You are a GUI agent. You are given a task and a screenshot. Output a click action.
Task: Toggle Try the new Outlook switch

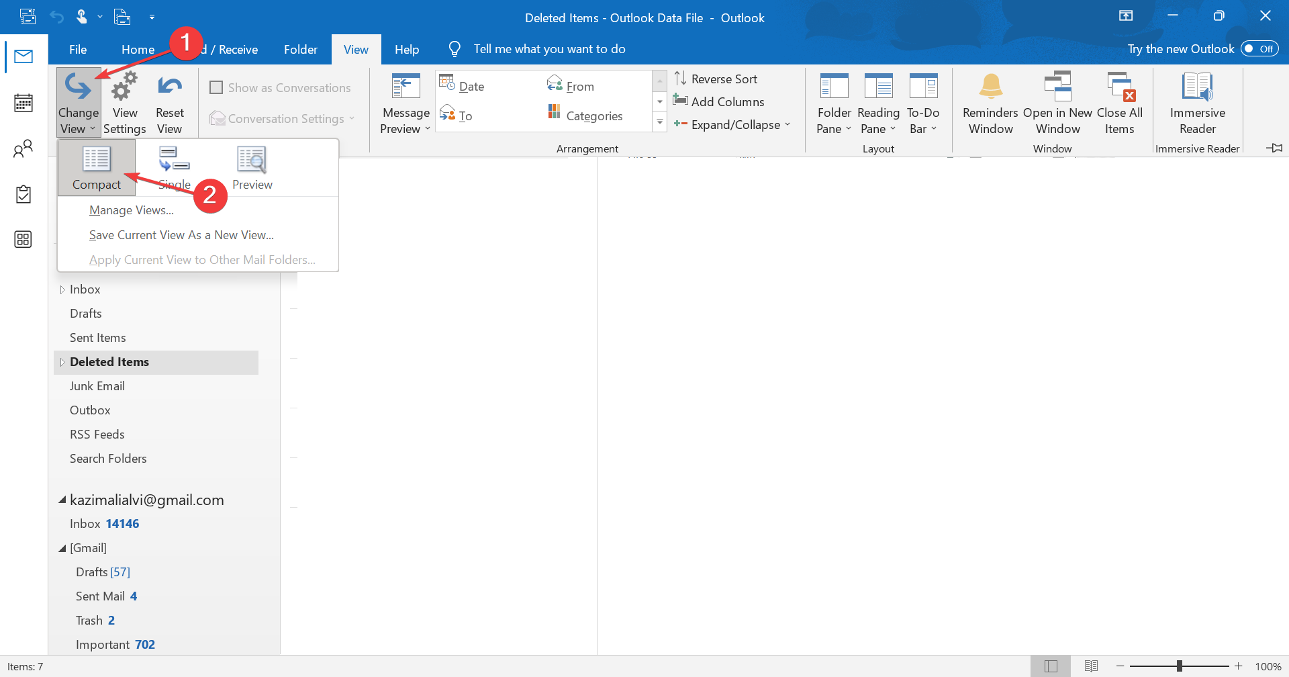click(x=1259, y=49)
